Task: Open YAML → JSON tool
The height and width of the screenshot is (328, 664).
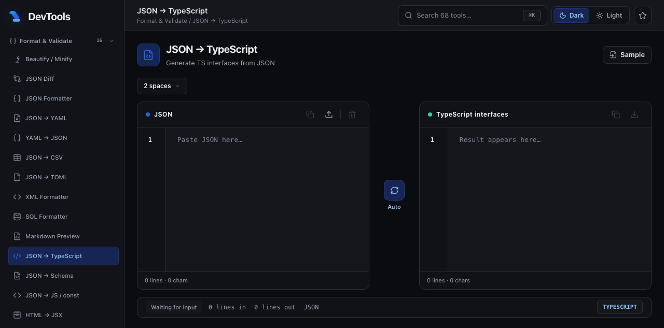Action: (63, 138)
